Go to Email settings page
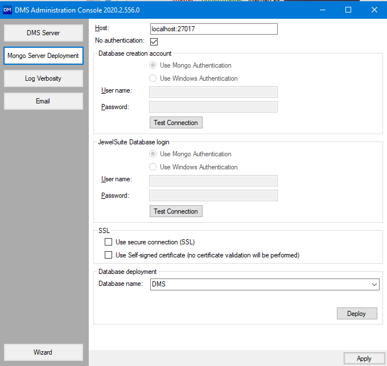Viewport: 387px width, 366px height. click(43, 101)
